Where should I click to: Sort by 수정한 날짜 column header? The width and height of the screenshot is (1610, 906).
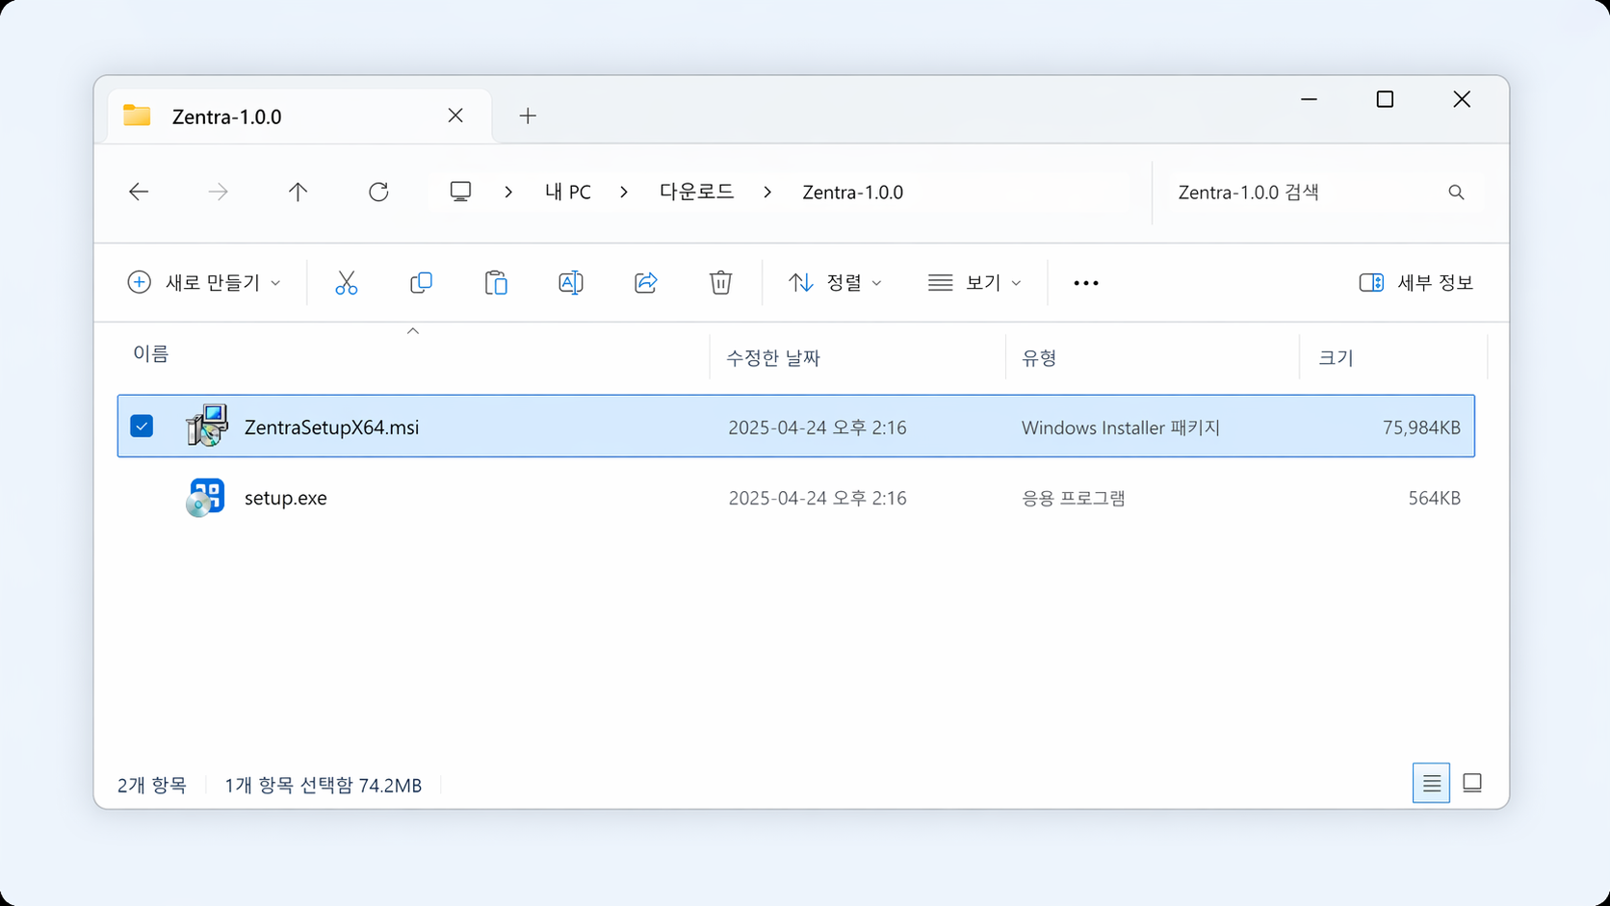pos(773,358)
